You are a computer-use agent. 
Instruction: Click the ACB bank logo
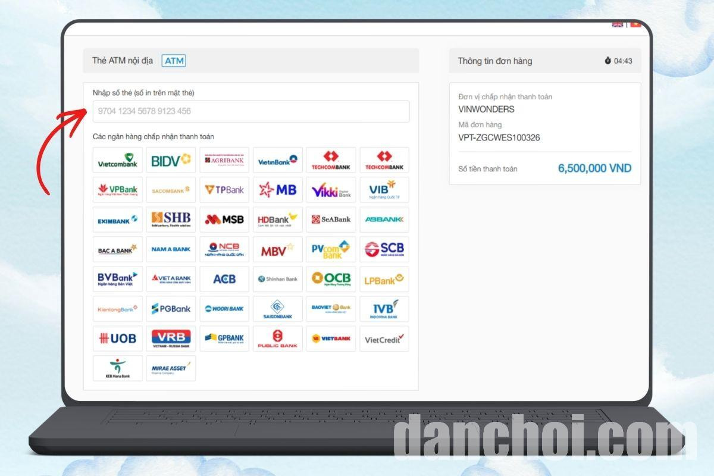pyautogui.click(x=224, y=279)
